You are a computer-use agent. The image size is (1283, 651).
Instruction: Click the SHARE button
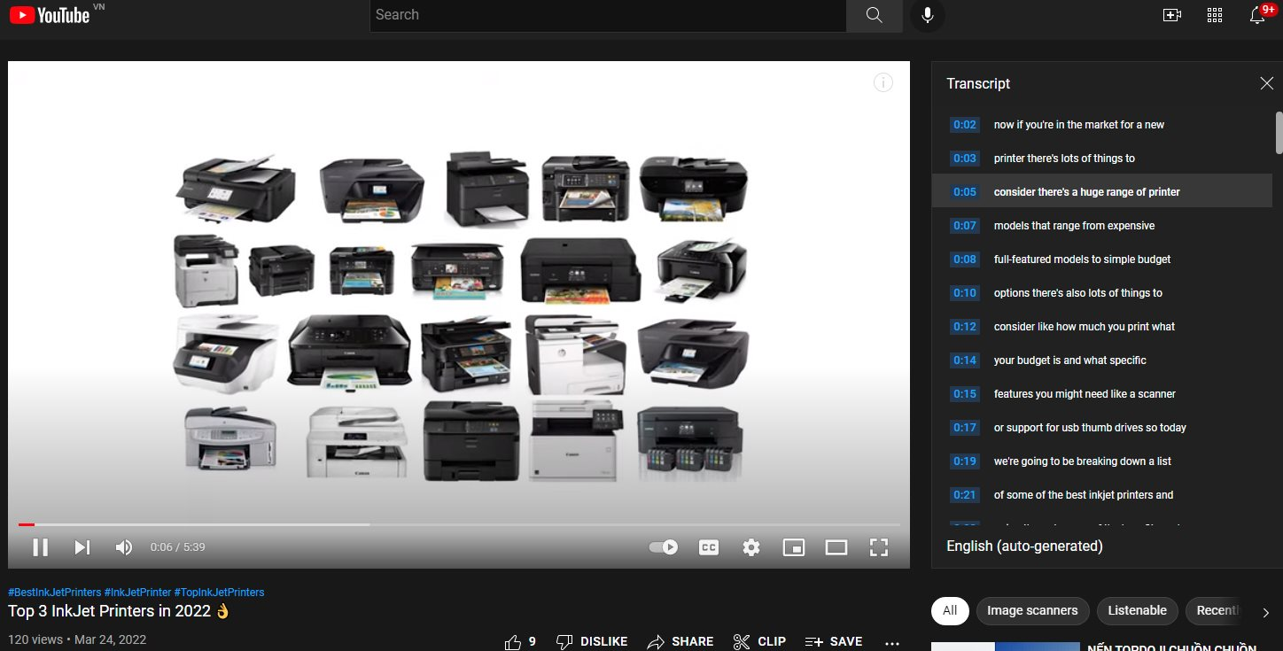point(680,641)
